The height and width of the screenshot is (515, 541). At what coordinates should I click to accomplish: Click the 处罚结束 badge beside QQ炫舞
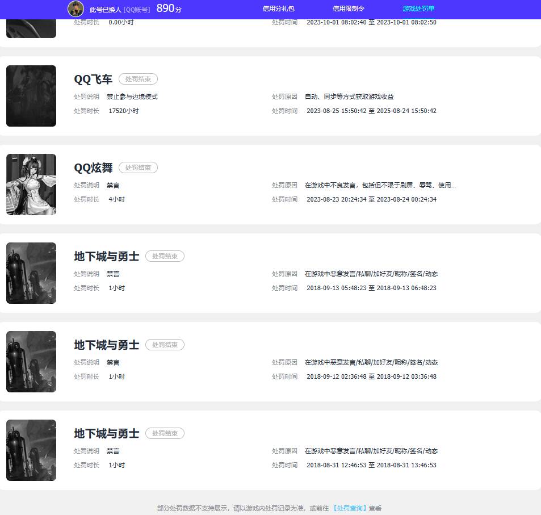click(138, 168)
